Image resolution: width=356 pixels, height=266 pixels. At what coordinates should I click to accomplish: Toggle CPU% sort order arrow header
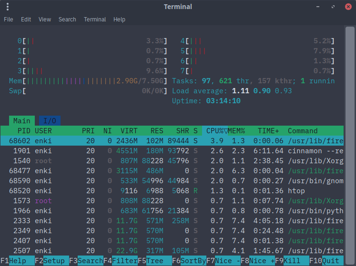point(215,131)
